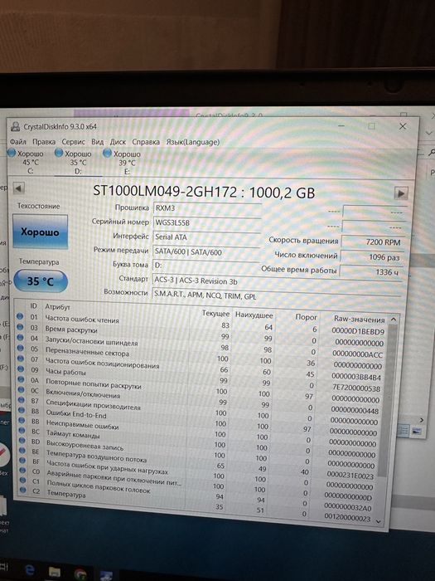Open Chrome from the taskbar
Image resolution: width=435 pixels, height=581 pixels.
pyautogui.click(x=80, y=574)
